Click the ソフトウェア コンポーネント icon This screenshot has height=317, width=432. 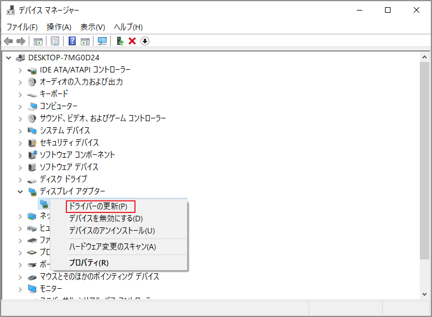click(32, 155)
